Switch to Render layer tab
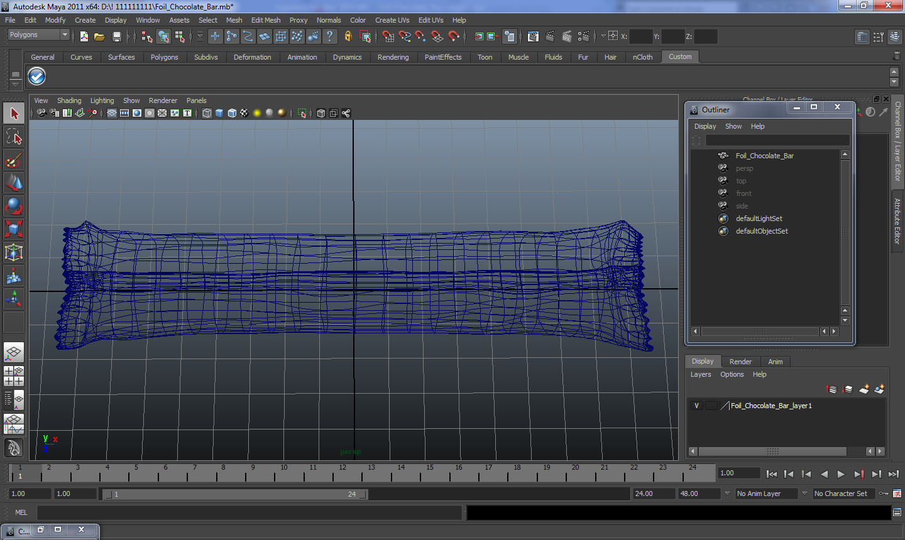This screenshot has height=540, width=905. pyautogui.click(x=740, y=362)
